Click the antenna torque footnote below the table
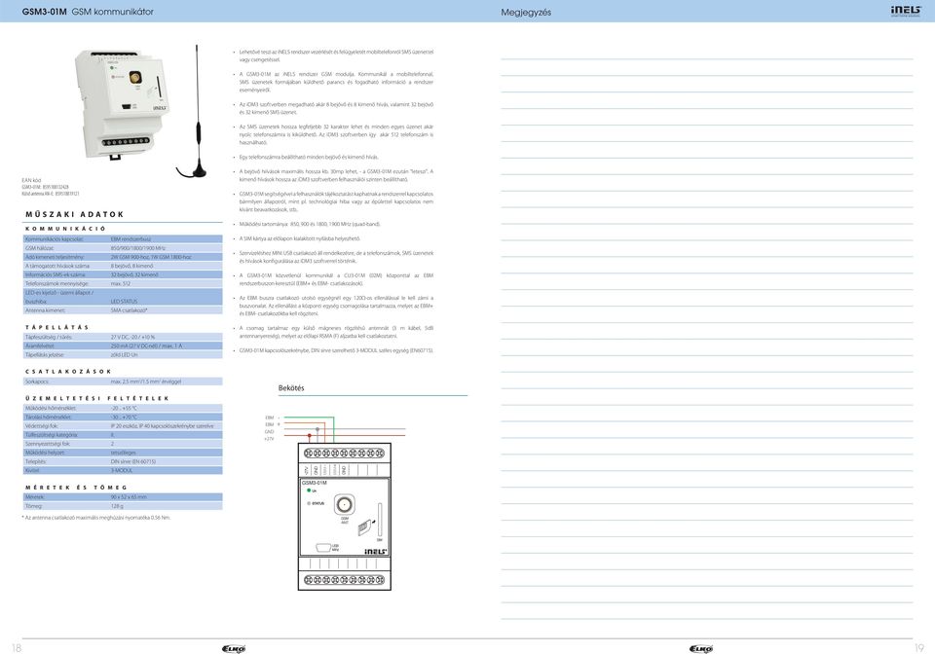The height and width of the screenshot is (654, 935). [96, 518]
